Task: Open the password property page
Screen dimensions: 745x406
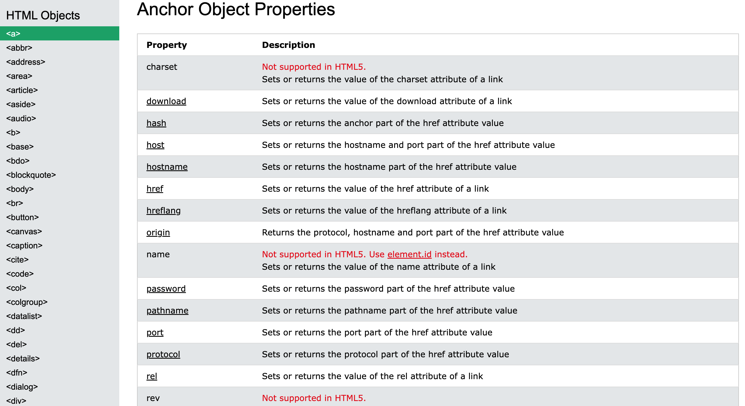Action: tap(166, 289)
